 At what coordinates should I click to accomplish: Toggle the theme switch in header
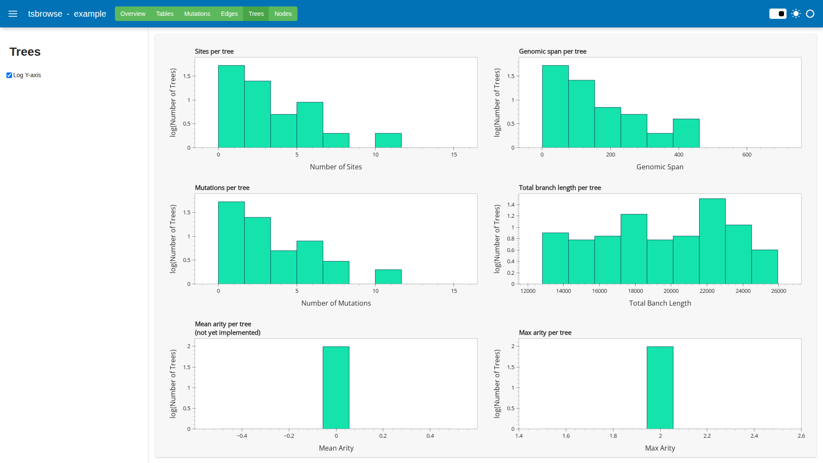tap(778, 14)
